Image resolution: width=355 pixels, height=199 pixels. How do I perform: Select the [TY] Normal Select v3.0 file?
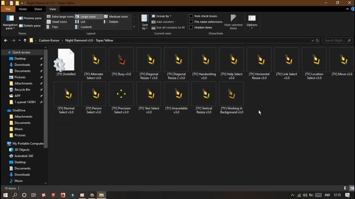click(66, 98)
